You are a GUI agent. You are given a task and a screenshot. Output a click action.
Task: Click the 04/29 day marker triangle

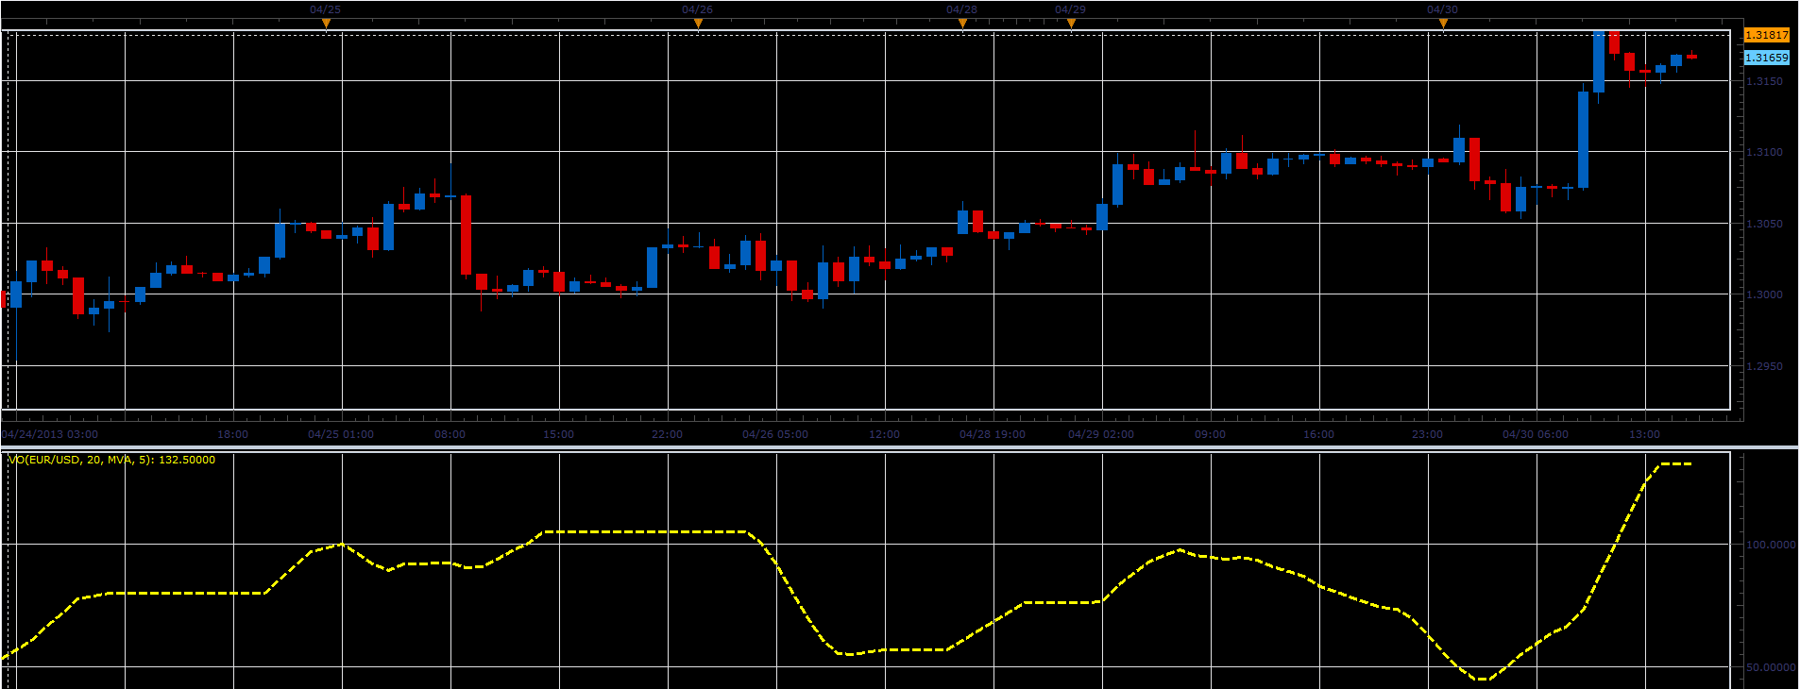[1071, 23]
